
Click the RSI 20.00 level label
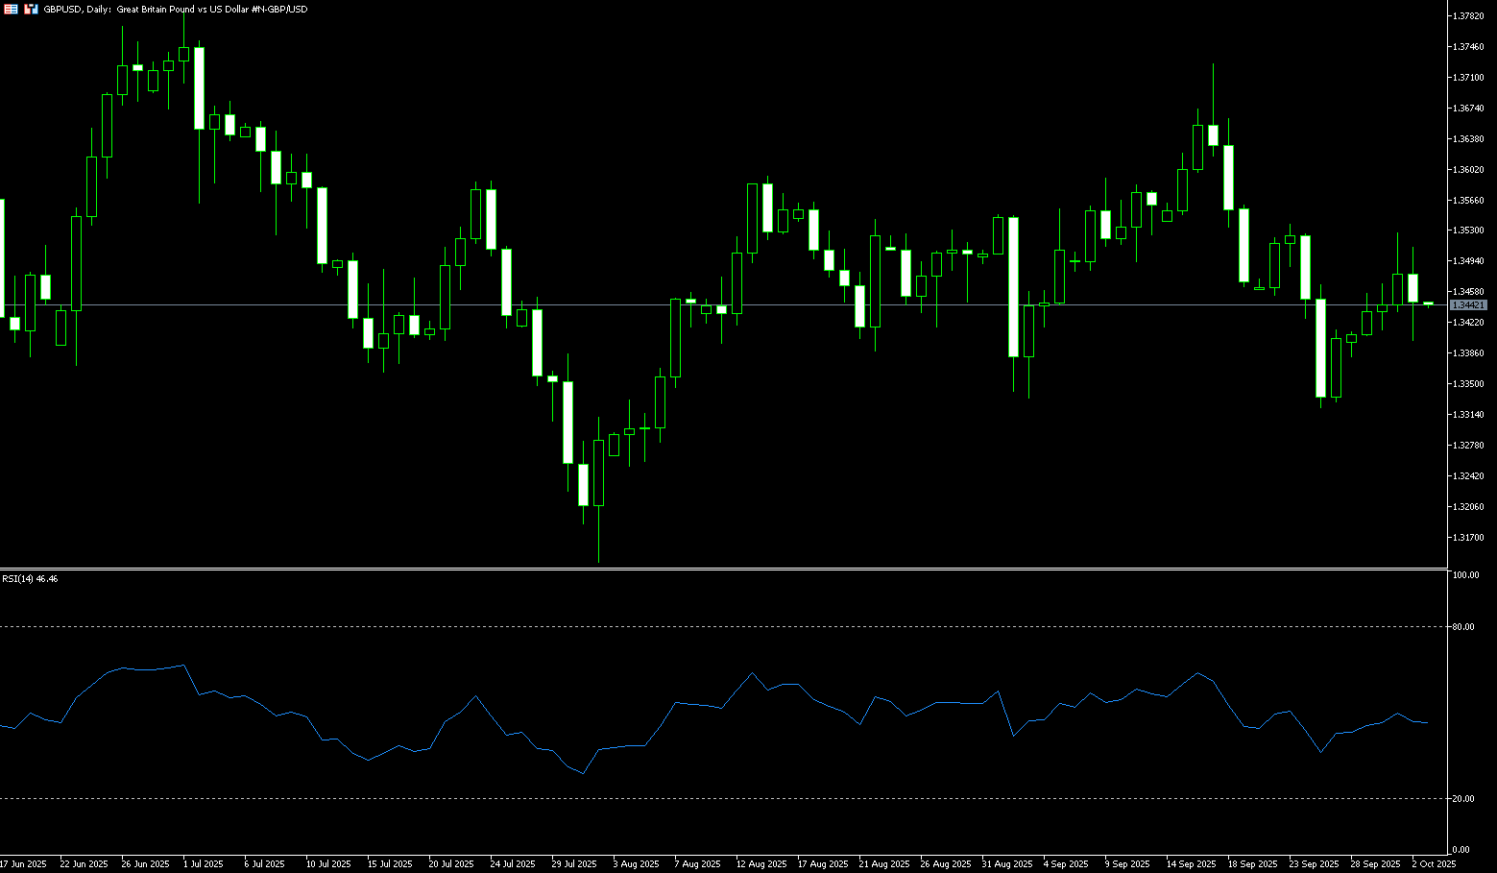pyautogui.click(x=1463, y=799)
